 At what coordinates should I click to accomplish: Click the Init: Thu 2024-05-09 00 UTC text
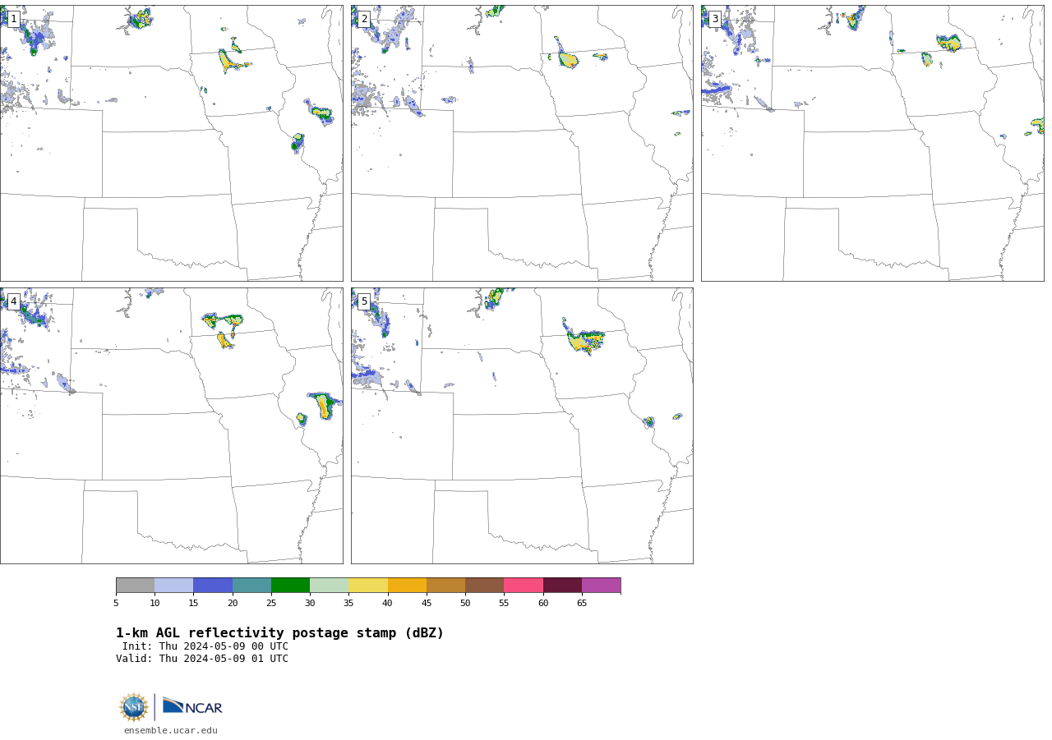click(205, 646)
